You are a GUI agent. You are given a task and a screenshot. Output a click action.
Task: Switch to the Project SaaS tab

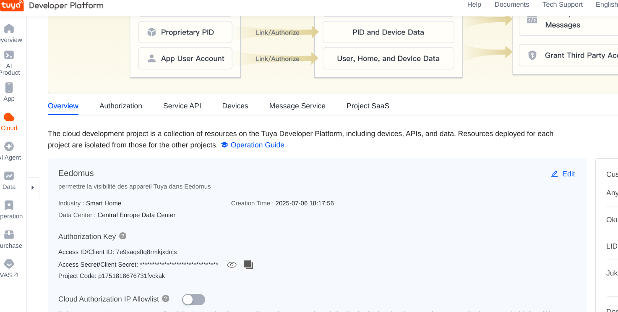pos(368,106)
